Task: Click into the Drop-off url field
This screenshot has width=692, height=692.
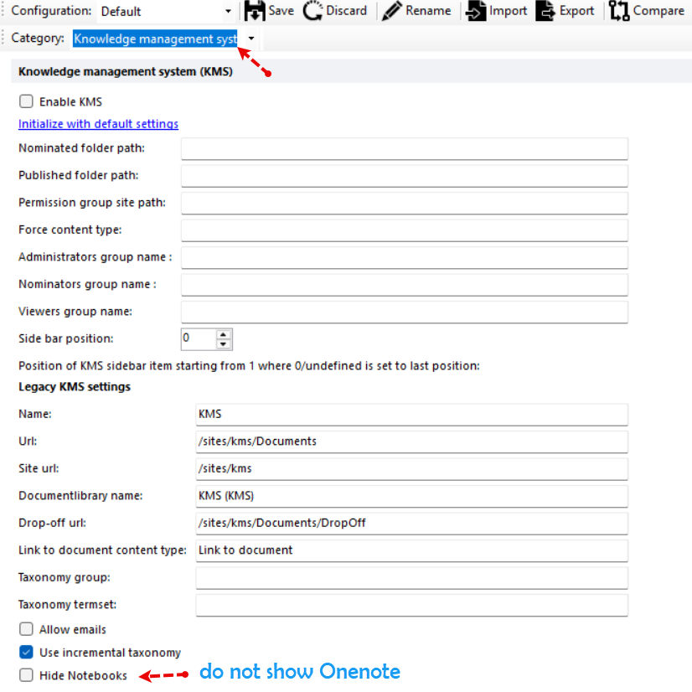Action: [411, 523]
